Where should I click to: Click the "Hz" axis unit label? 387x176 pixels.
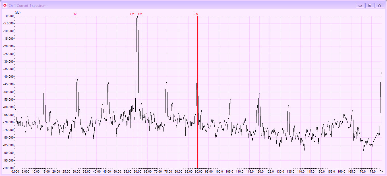tap(381, 171)
